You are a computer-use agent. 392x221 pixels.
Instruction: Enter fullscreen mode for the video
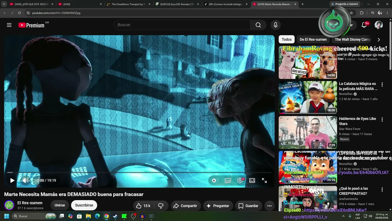click(264, 180)
